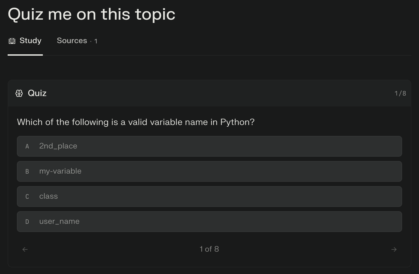Click the Quiz header label
The image size is (419, 274).
(37, 93)
